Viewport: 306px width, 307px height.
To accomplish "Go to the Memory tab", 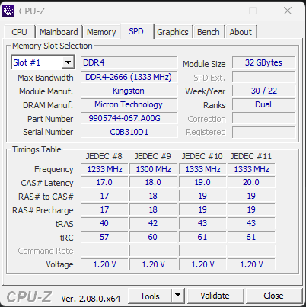I will [x=101, y=32].
